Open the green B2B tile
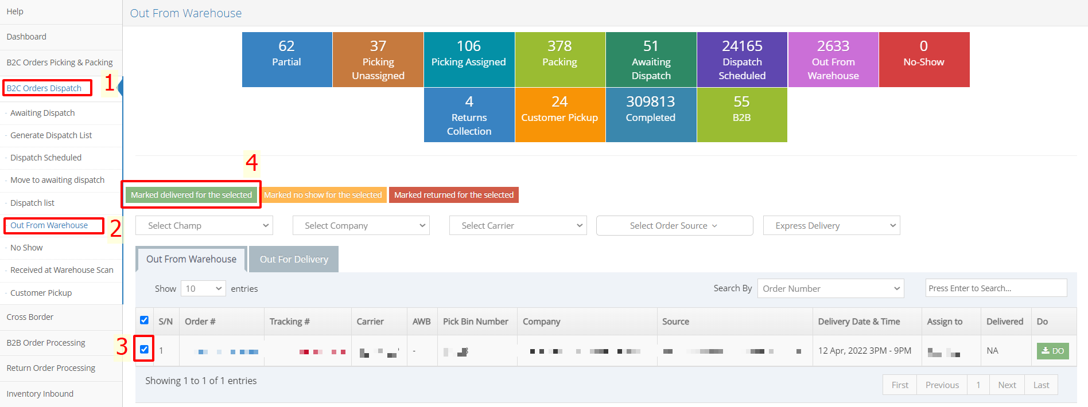Screen dimensions: 1088x407 click(x=741, y=115)
